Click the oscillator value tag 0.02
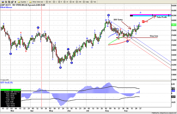The height and width of the screenshot is (114, 177). (x=173, y=89)
